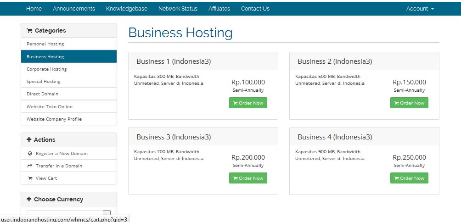
Task: Go to Network Status page
Action: 178,9
